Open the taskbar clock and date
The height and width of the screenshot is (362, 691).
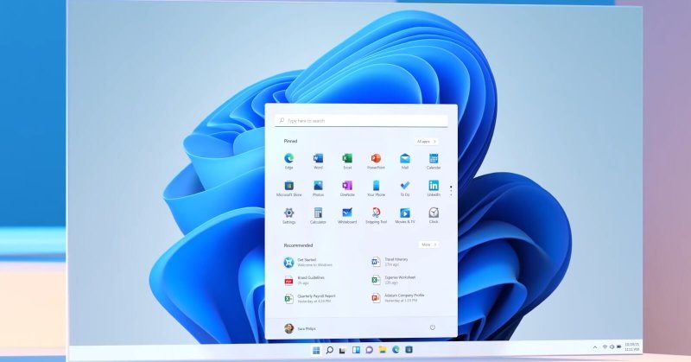[x=632, y=347]
